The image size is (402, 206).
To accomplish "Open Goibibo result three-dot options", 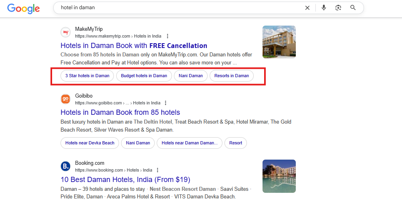I will [x=166, y=103].
